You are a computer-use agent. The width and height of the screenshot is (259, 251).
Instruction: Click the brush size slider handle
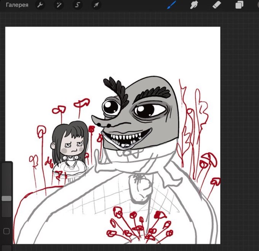coord(6,199)
